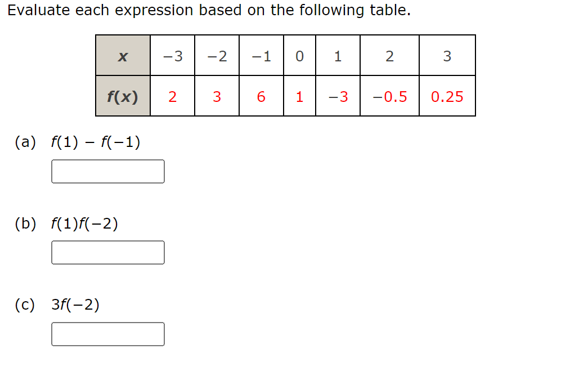The height and width of the screenshot is (371, 579).
Task: Select the label (c) before the last expression
Action: click(25, 305)
